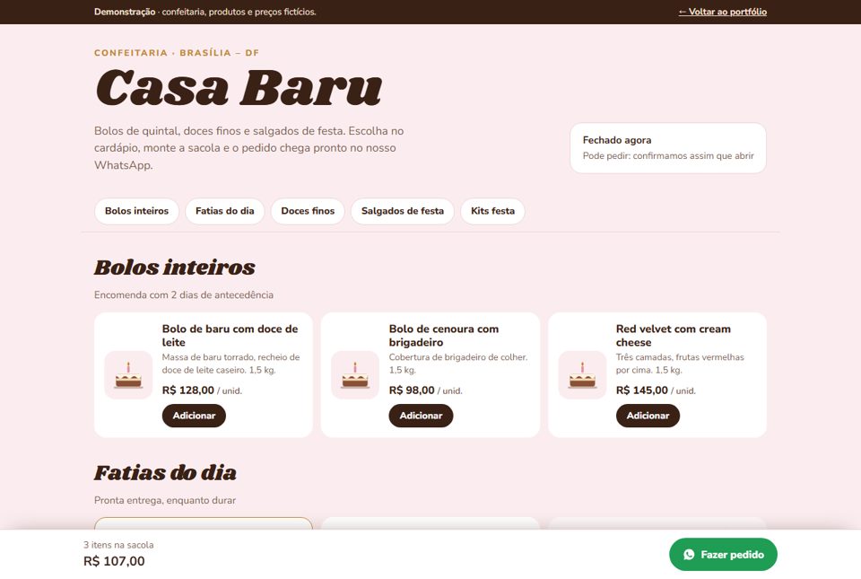Click the intro paragraph about Bolos de quintal
This screenshot has height=579, width=861.
click(248, 148)
